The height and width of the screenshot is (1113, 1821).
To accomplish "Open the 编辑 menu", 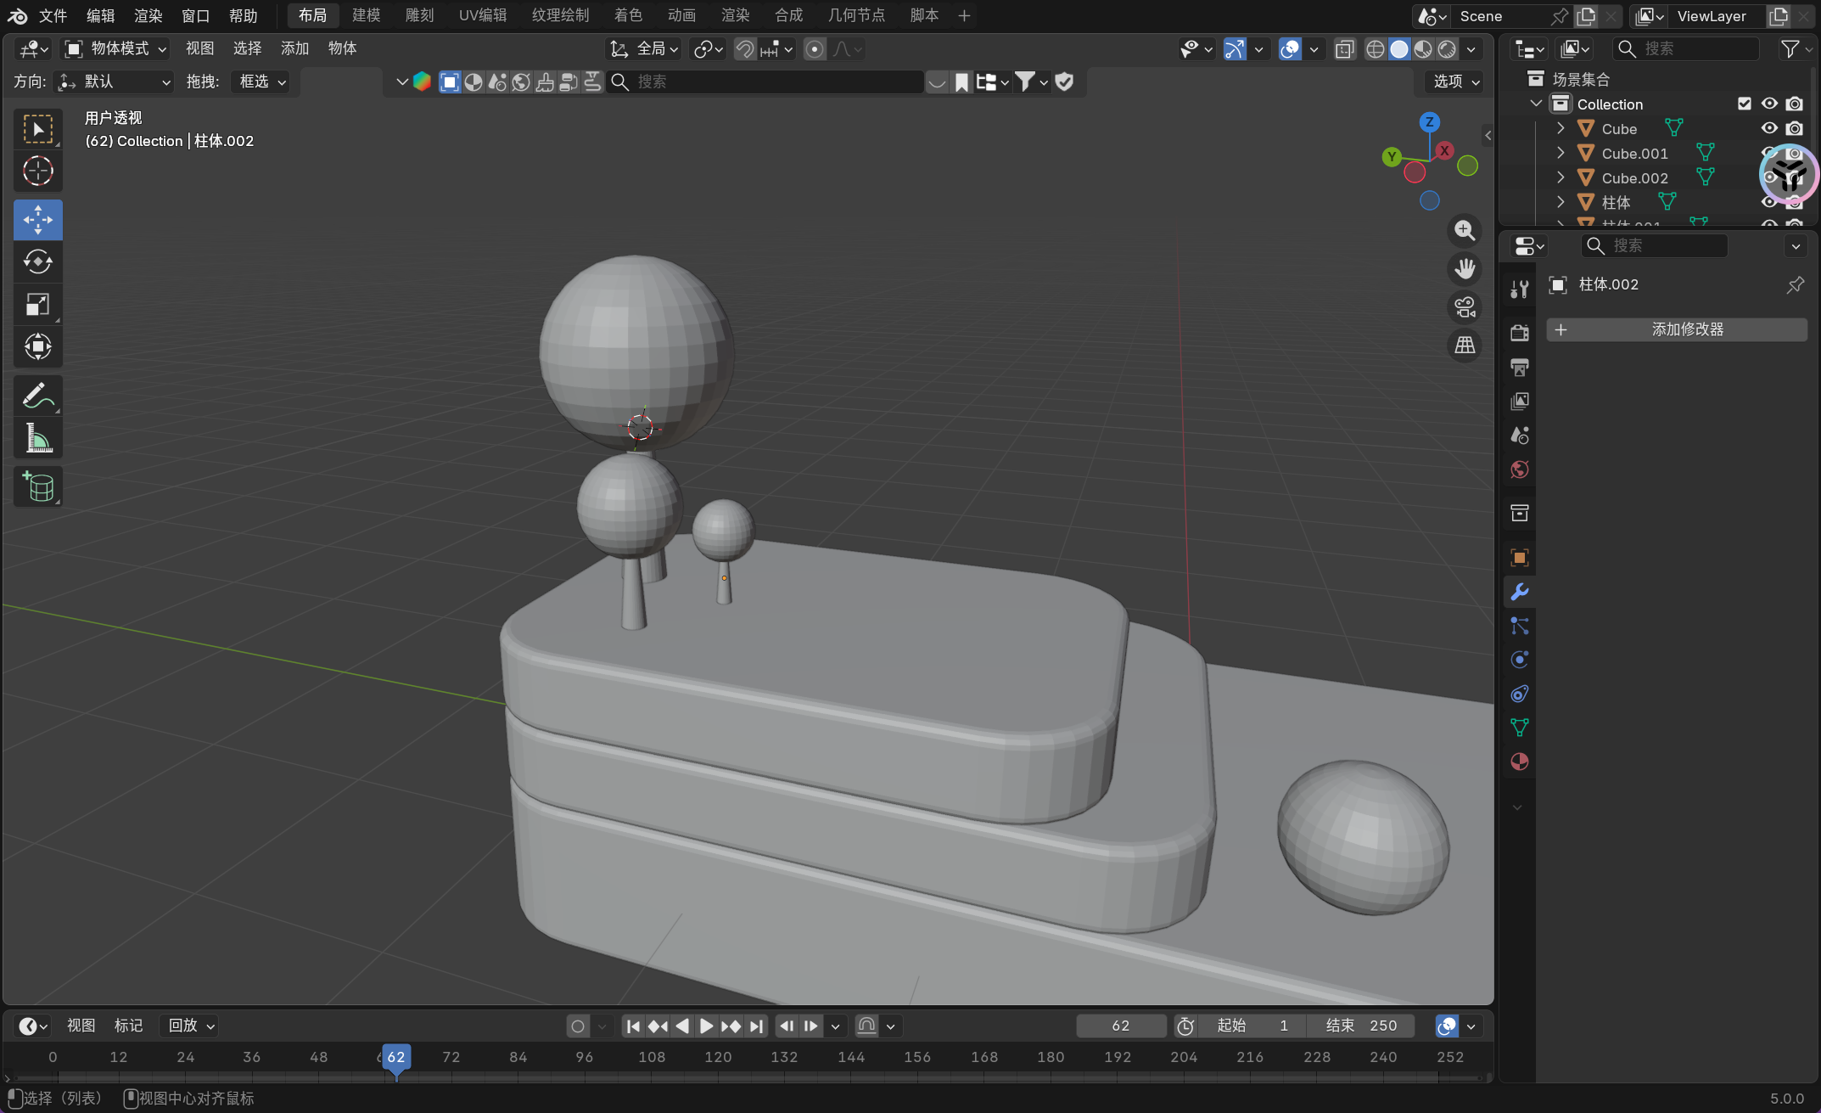I will pyautogui.click(x=100, y=15).
